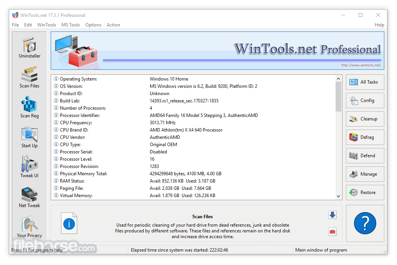Click the Config button
The width and height of the screenshot is (397, 265).
pyautogui.click(x=365, y=100)
